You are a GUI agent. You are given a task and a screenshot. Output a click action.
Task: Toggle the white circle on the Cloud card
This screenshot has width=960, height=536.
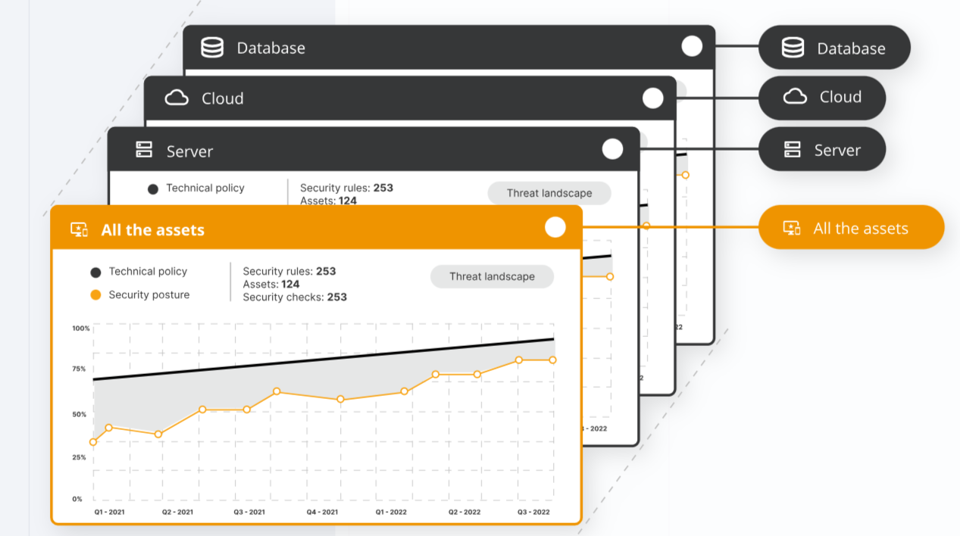coord(652,98)
